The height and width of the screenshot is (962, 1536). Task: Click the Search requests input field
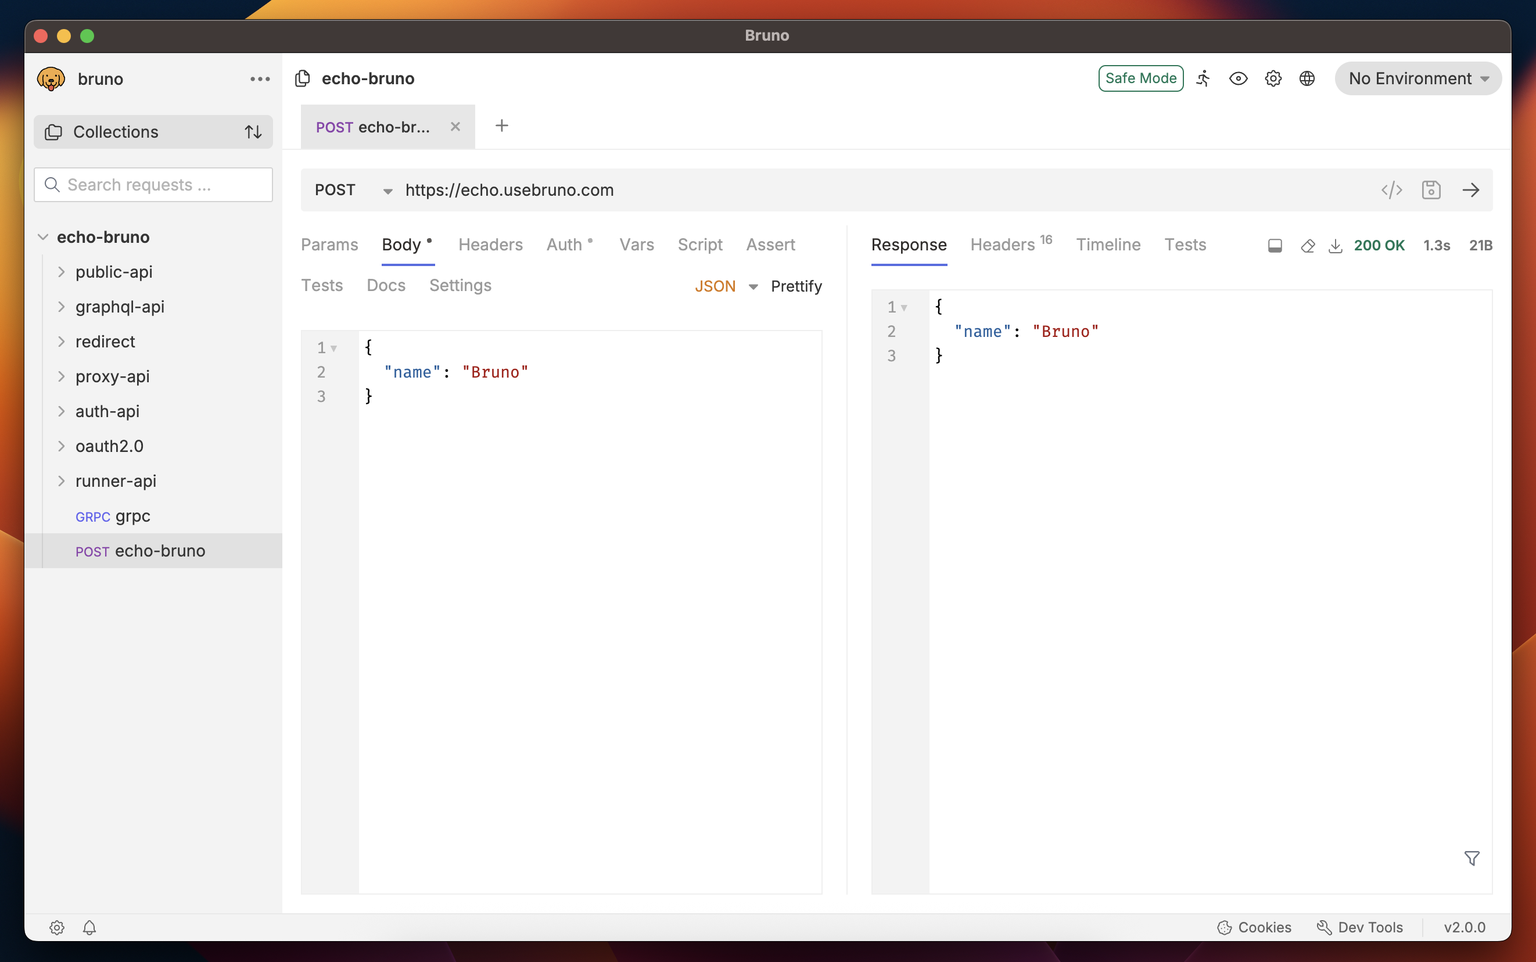(x=153, y=185)
